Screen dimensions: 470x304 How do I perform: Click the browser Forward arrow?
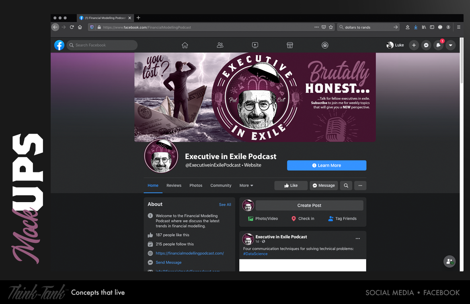(64, 27)
